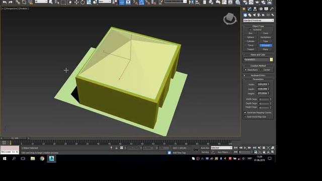
Task: Enable the AutoGrid checkbox
Action: pos(250,30)
